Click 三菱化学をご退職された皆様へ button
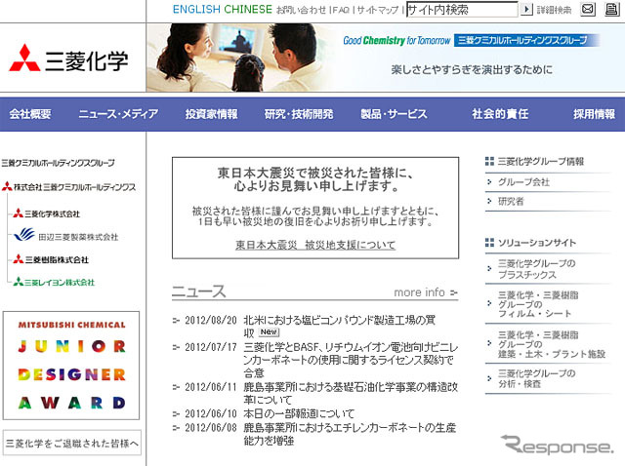This screenshot has width=625, height=466. point(71,443)
